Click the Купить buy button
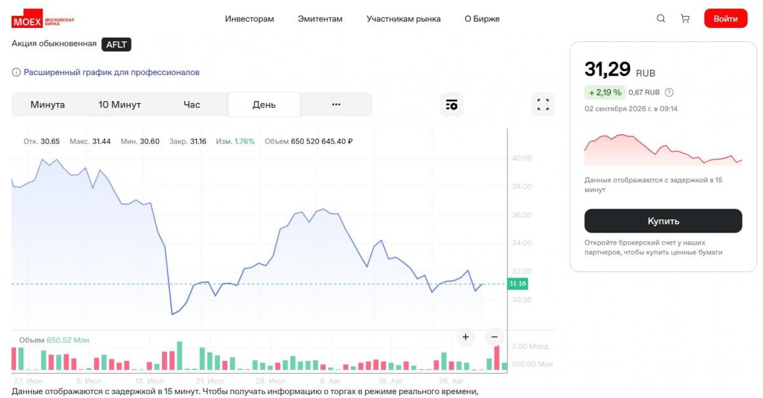This screenshot has height=398, width=763. point(663,221)
